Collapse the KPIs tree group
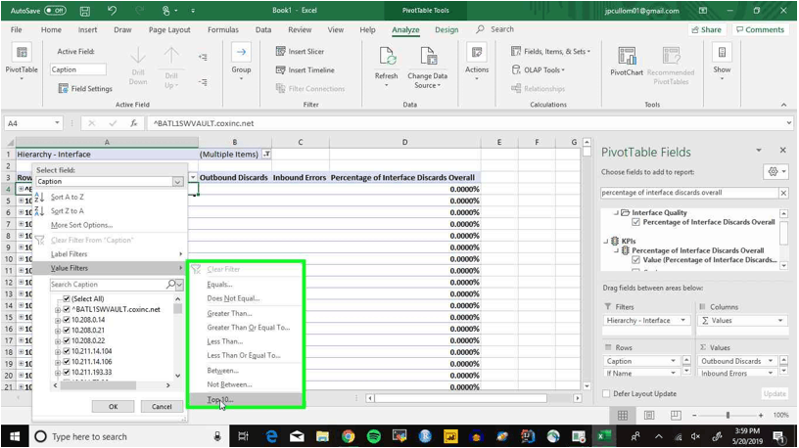This screenshot has width=799, height=448. [x=606, y=242]
